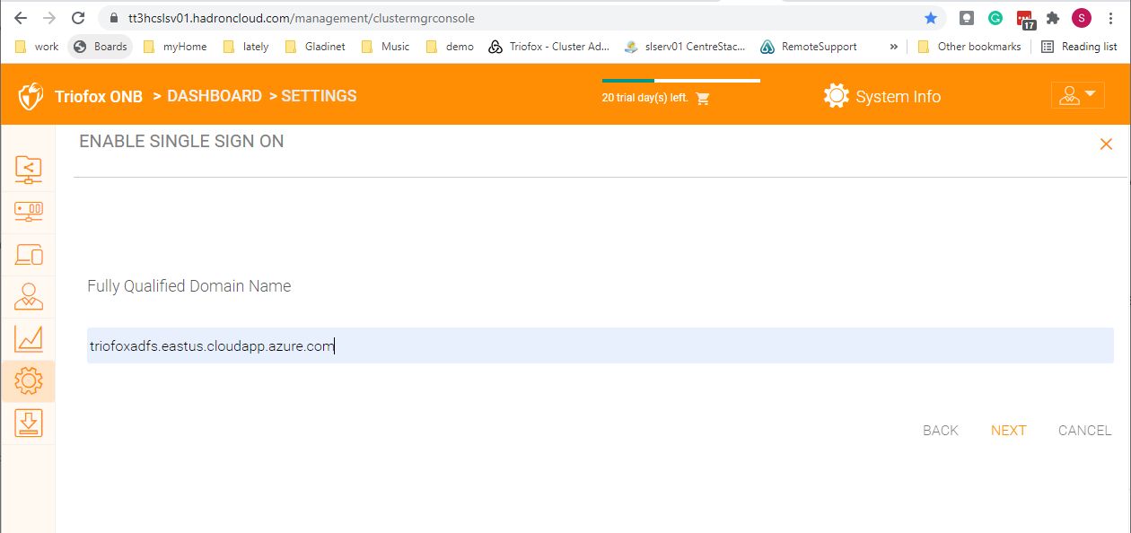Open the file sharing sidebar icon
Image resolution: width=1131 pixels, height=533 pixels.
tap(29, 170)
